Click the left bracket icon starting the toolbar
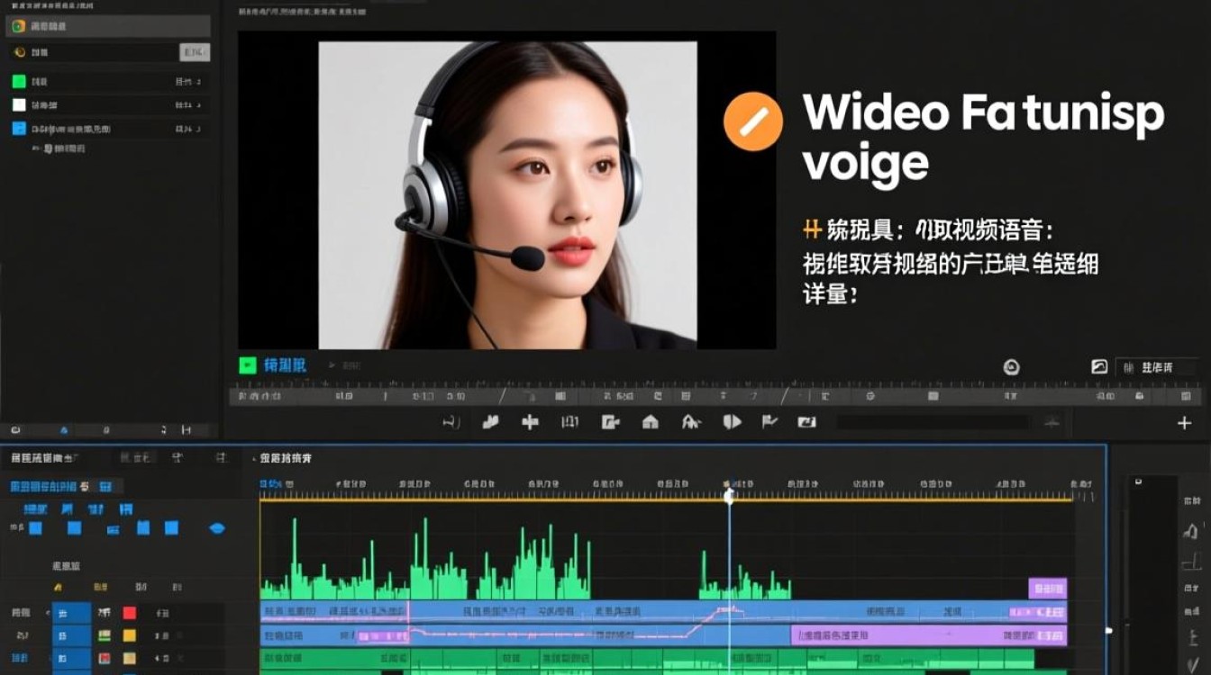The width and height of the screenshot is (1211, 675). point(452,421)
